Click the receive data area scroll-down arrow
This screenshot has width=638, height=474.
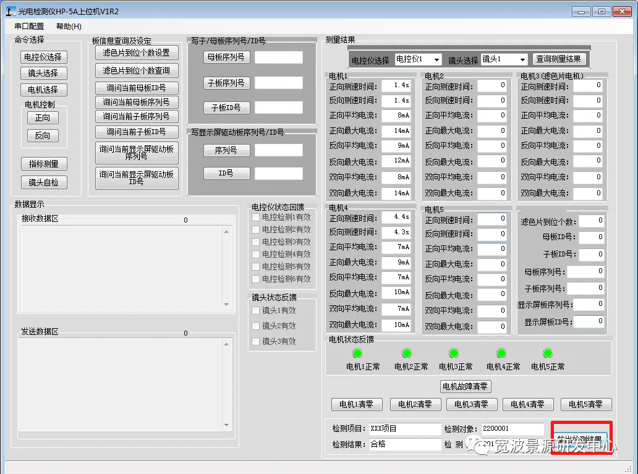pyautogui.click(x=226, y=304)
